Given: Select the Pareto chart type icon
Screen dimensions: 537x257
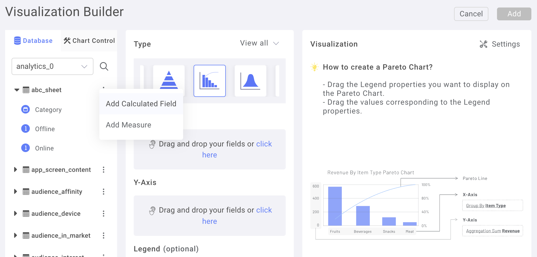Looking at the screenshot, I should click(209, 81).
